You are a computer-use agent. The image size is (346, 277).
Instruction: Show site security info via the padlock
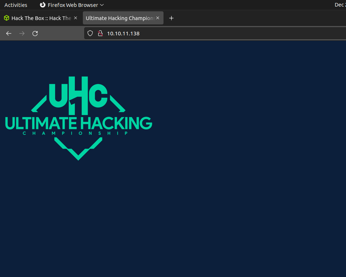[x=100, y=34]
